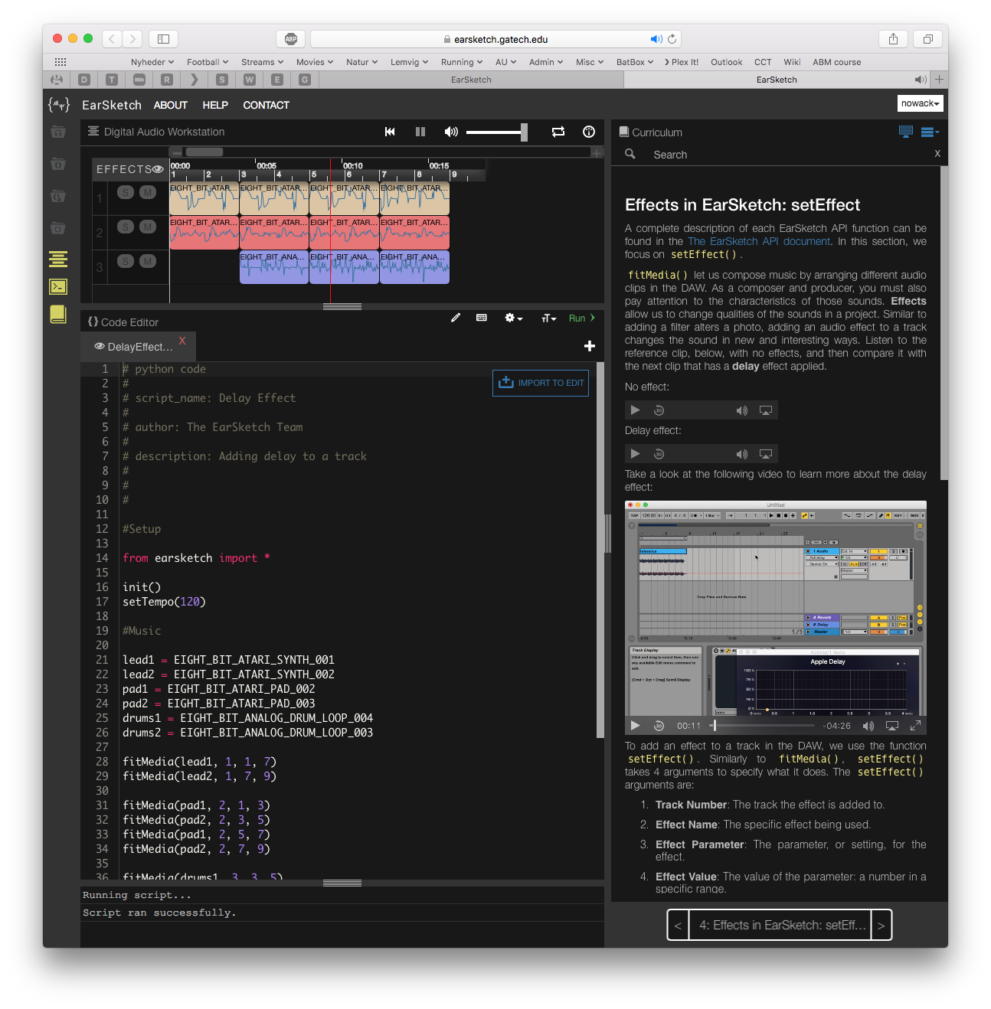The width and height of the screenshot is (991, 1009).
Task: Toggle loop playback in the DAW
Action: click(558, 132)
